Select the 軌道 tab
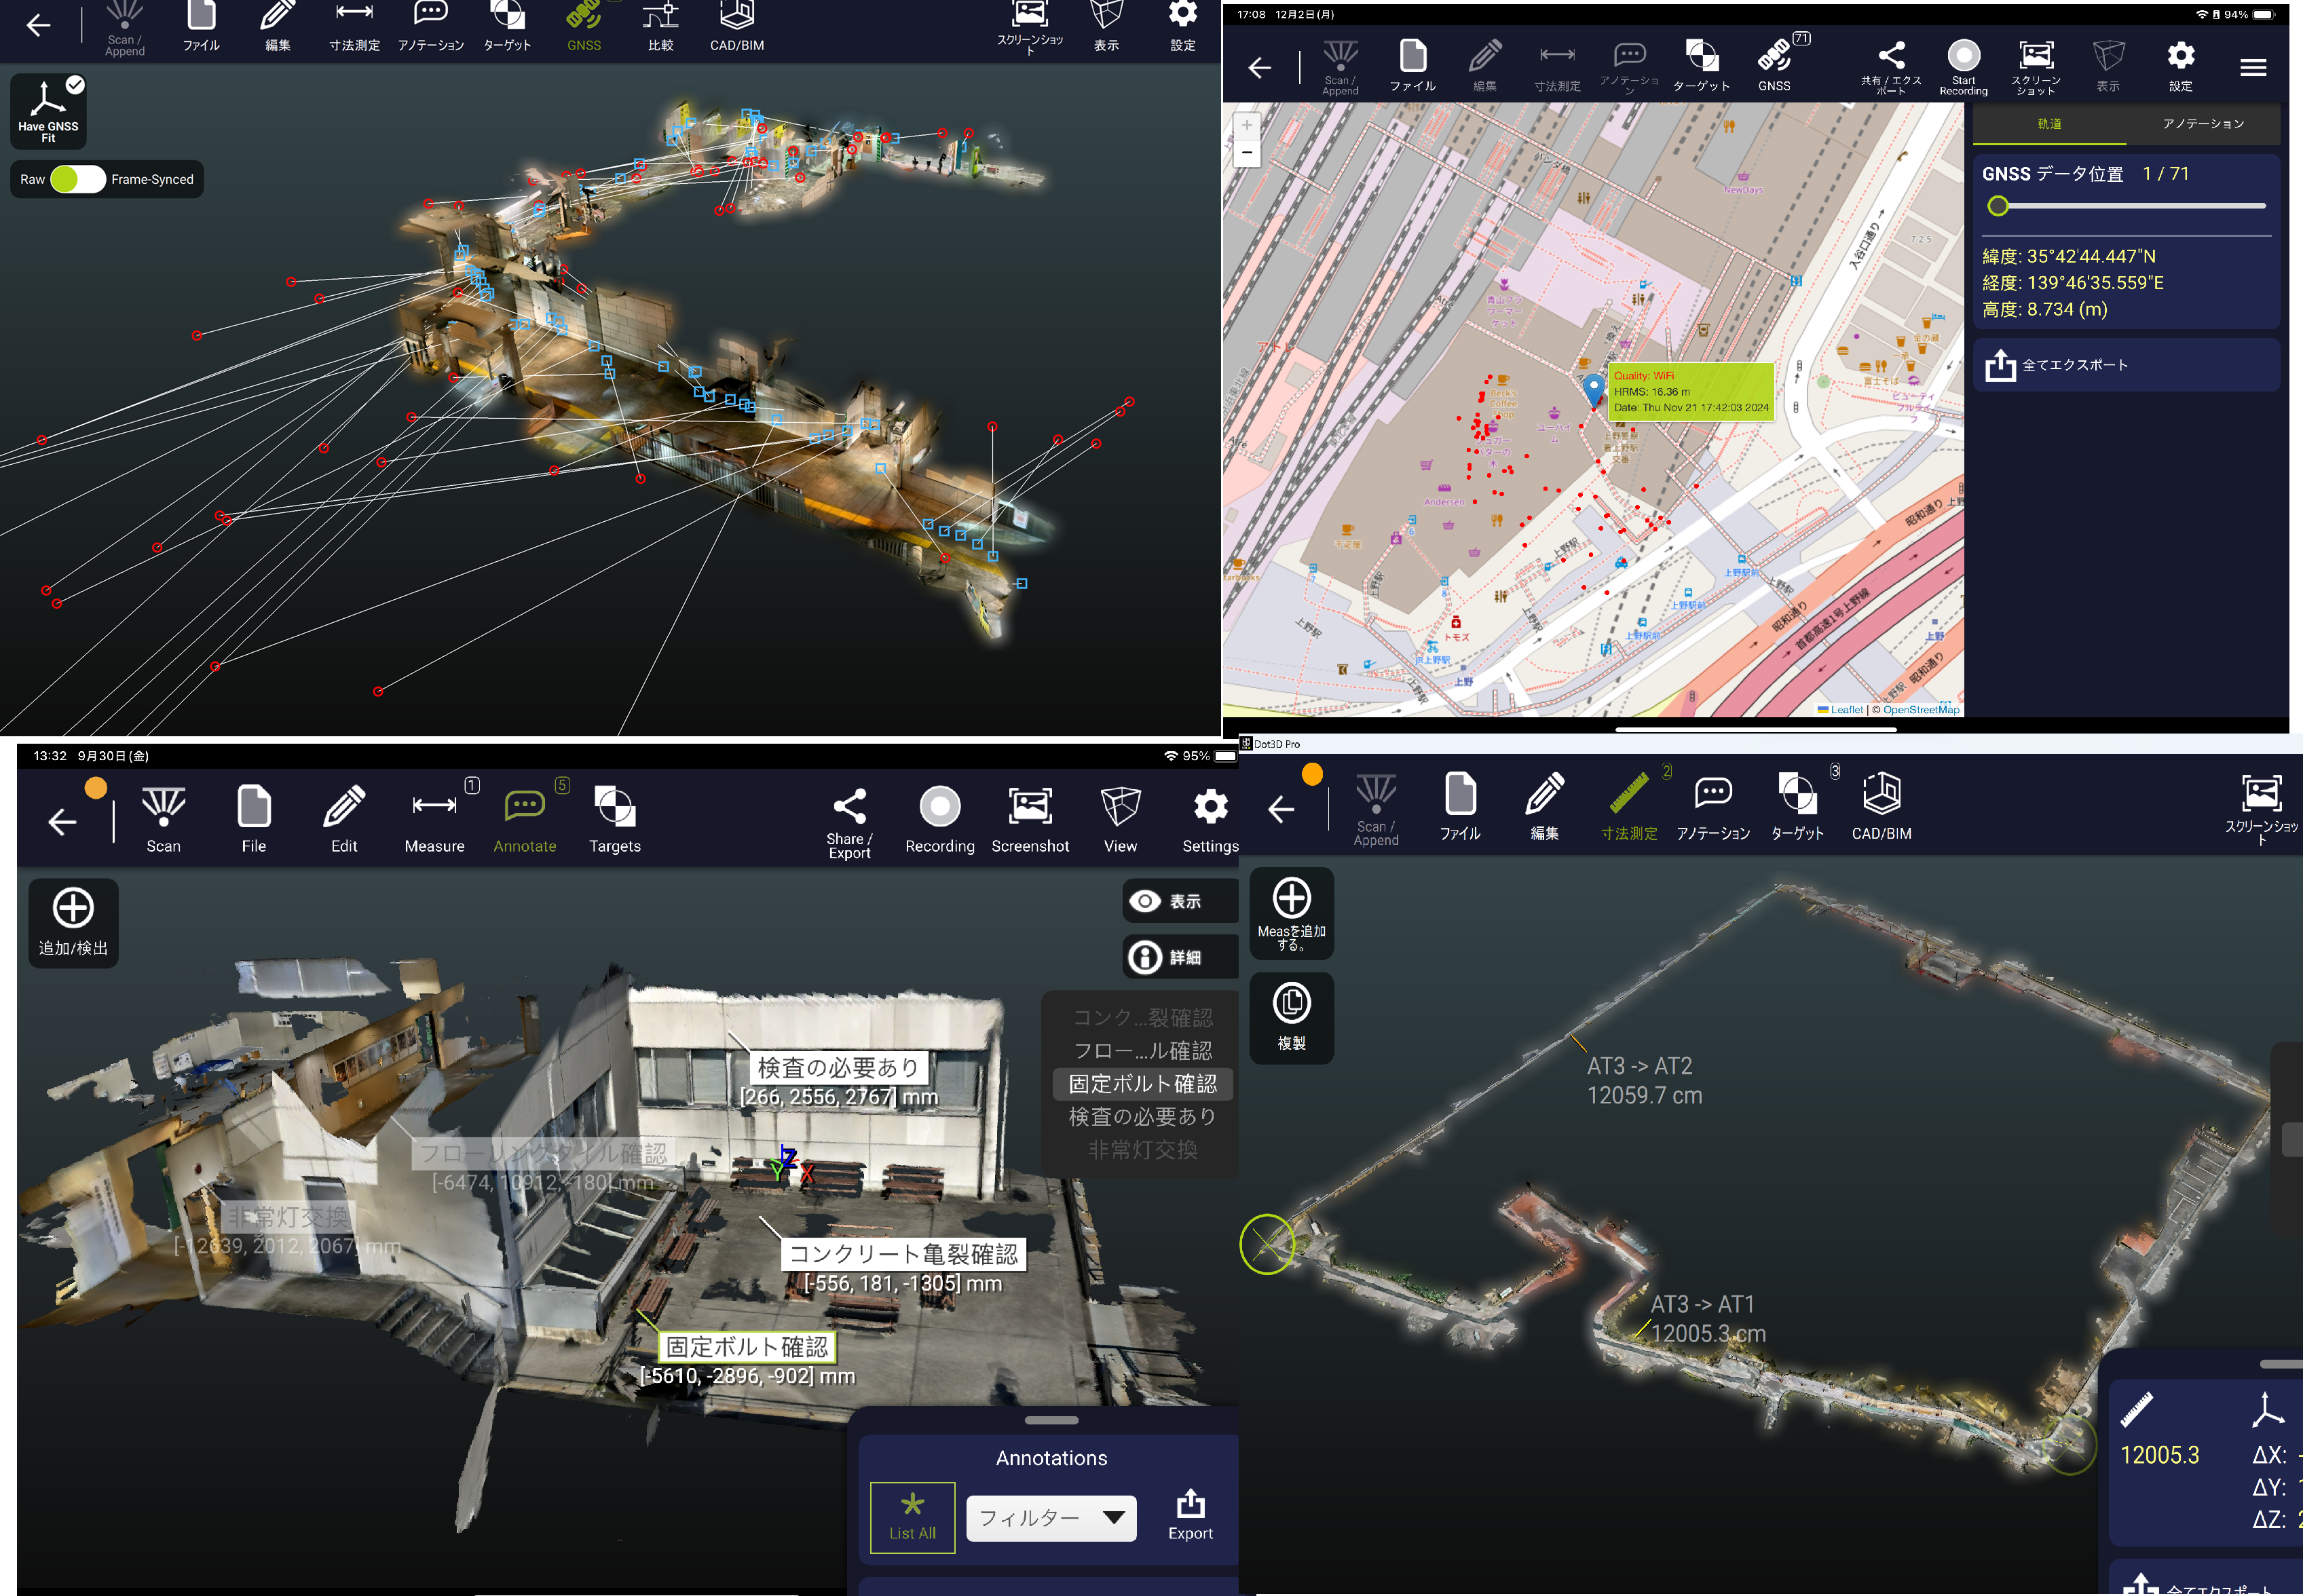Viewport: 2303px width, 1596px height. (x=2049, y=124)
